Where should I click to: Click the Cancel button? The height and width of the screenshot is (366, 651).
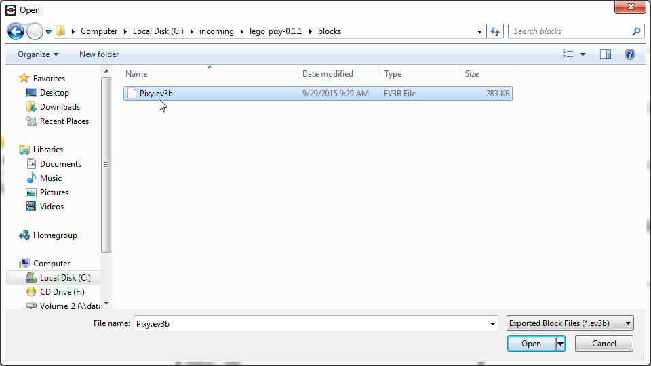coord(604,344)
